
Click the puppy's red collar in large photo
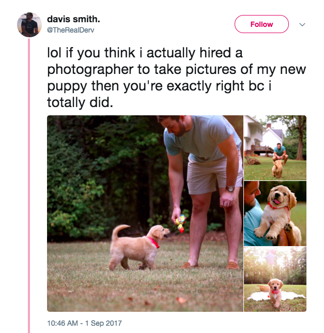pyautogui.click(x=154, y=242)
